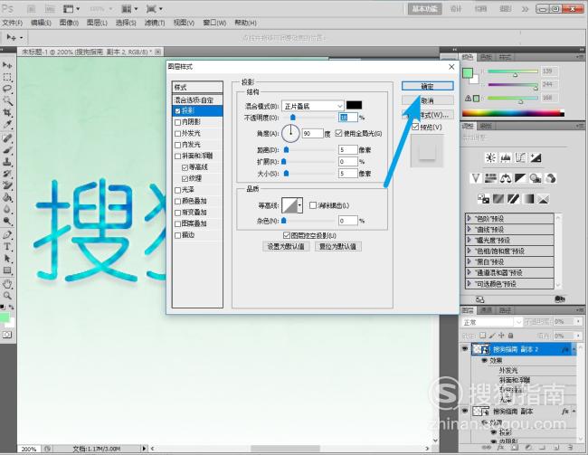Expand the "曝光度"预设 presets
Viewport: 588px width, 455px height.
[x=469, y=240]
